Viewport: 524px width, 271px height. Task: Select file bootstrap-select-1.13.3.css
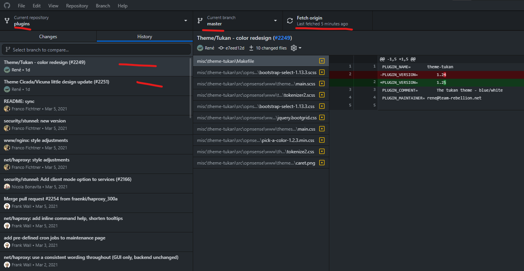[x=261, y=106]
